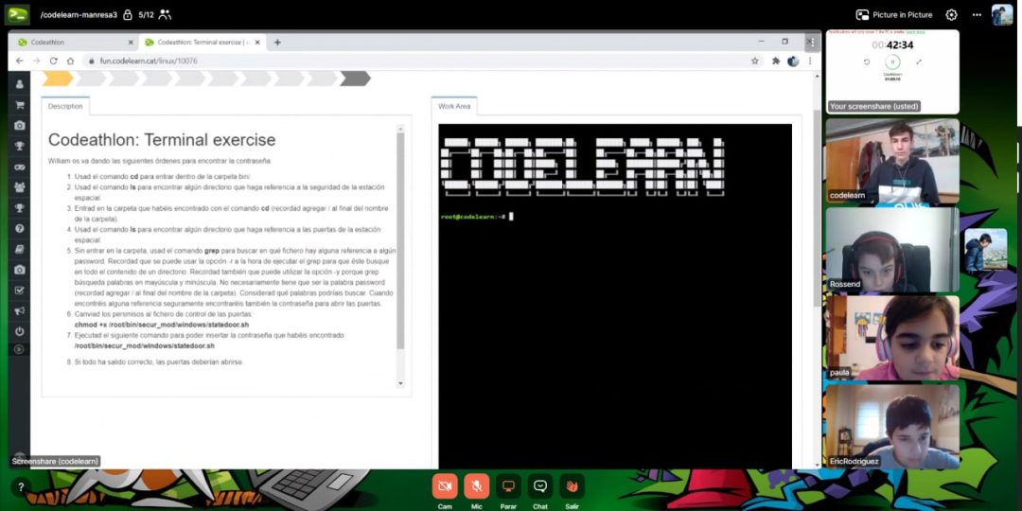Click the help question mark circle bottom left
The image size is (1022, 511).
pos(21,486)
